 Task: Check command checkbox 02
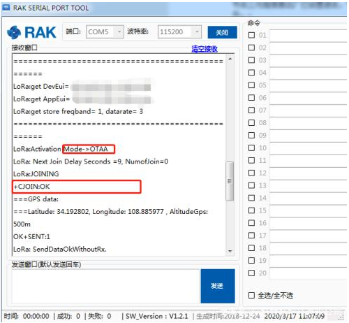pos(251,48)
